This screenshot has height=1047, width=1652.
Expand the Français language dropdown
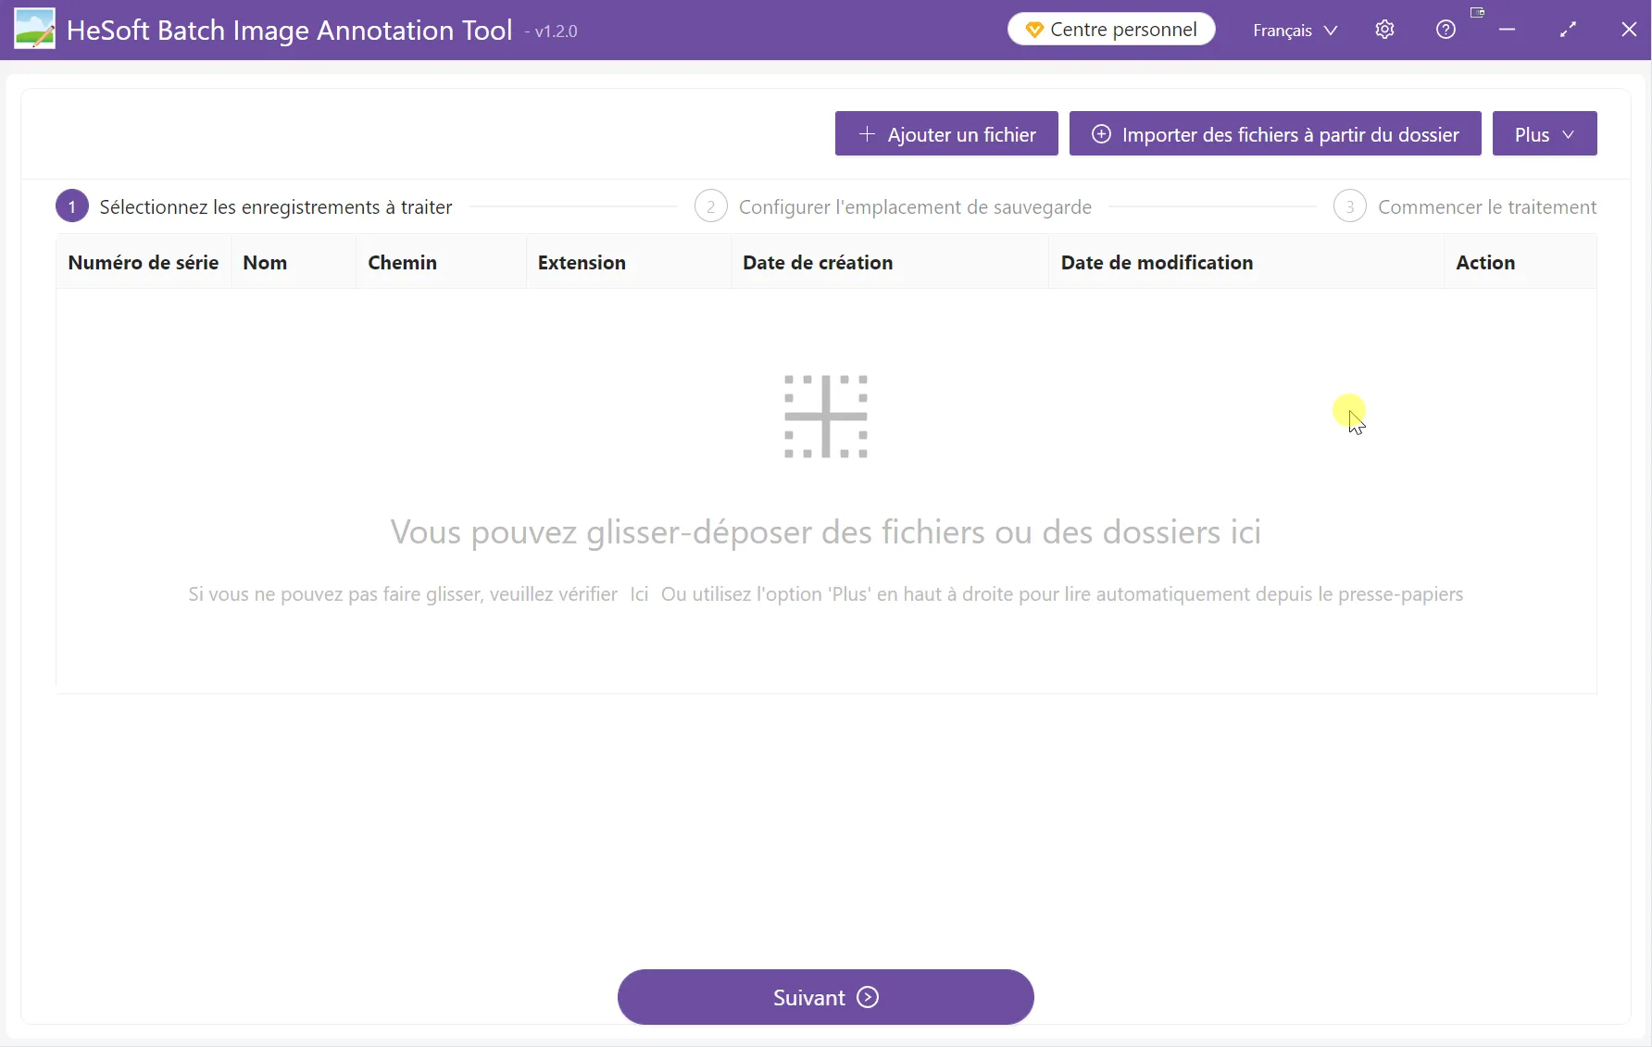(x=1295, y=31)
